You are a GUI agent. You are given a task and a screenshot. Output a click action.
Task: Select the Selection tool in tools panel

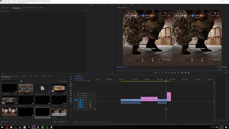pos(71,77)
